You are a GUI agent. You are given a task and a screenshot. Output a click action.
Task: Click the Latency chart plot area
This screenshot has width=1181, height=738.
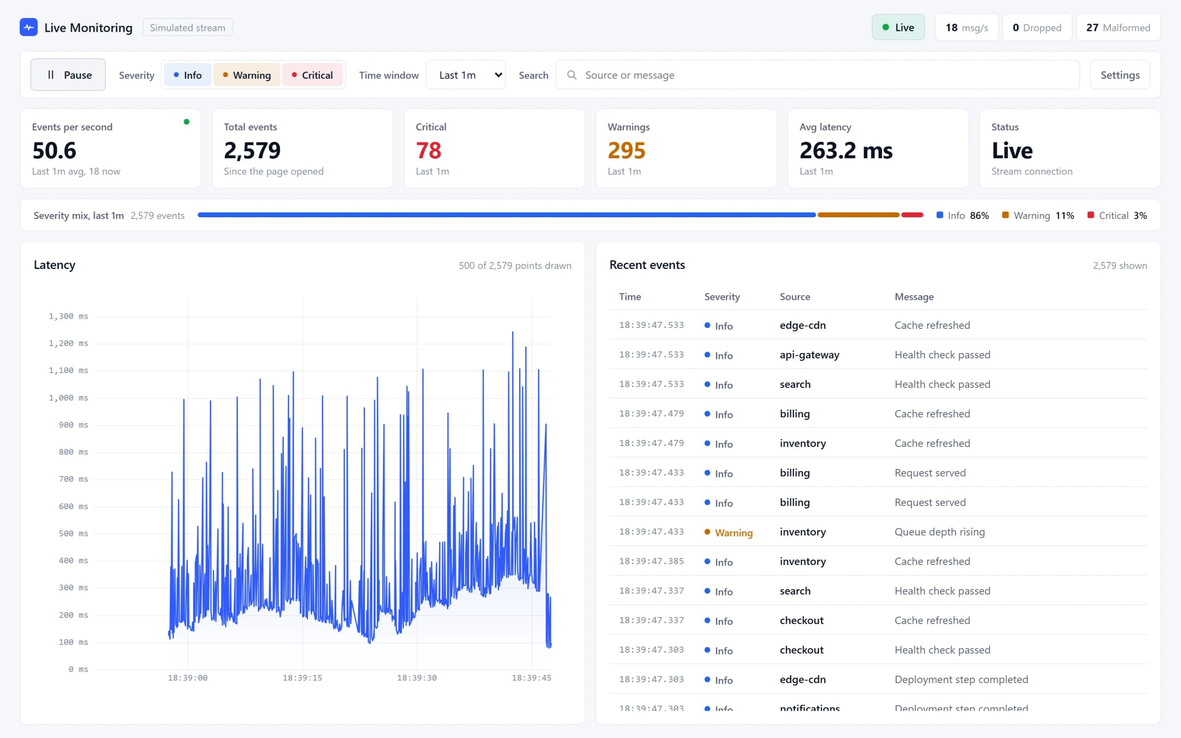pyautogui.click(x=322, y=483)
